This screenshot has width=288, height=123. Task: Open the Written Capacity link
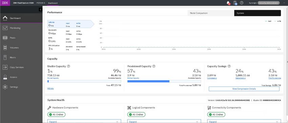click(133, 78)
